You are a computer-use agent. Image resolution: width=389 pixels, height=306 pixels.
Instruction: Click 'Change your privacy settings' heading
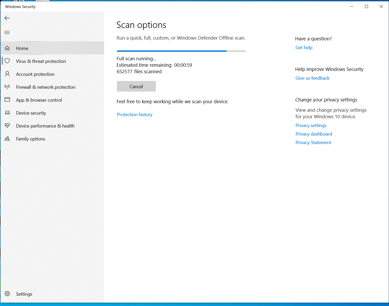(x=326, y=100)
